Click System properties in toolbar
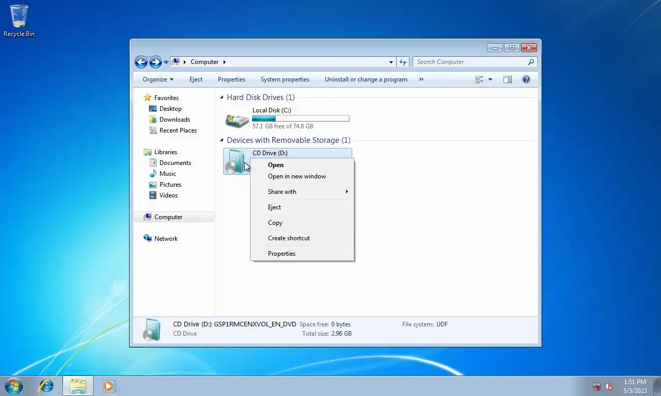 click(285, 79)
